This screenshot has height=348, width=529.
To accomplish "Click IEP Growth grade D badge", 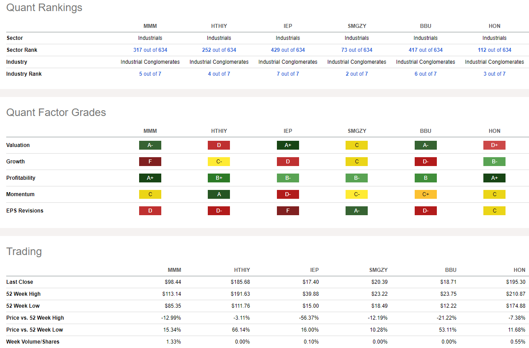I will pos(288,162).
